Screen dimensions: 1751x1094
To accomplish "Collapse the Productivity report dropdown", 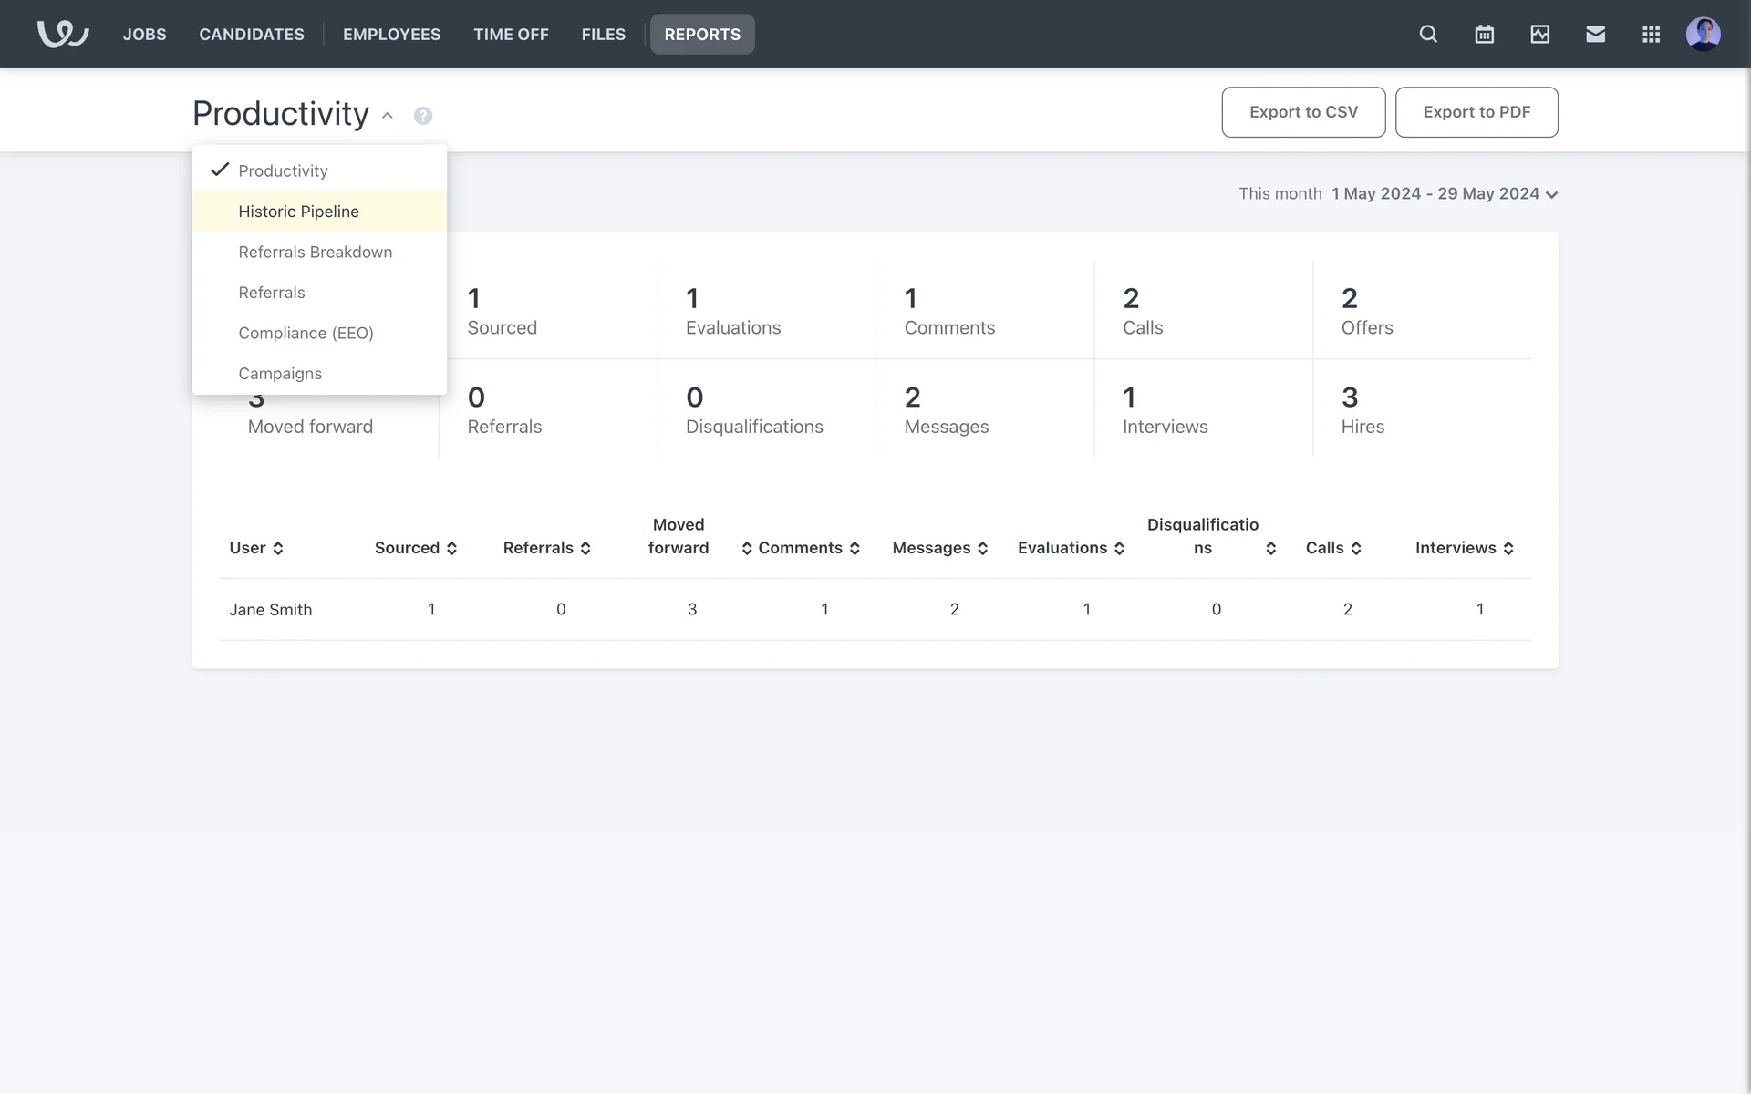I will coord(387,115).
